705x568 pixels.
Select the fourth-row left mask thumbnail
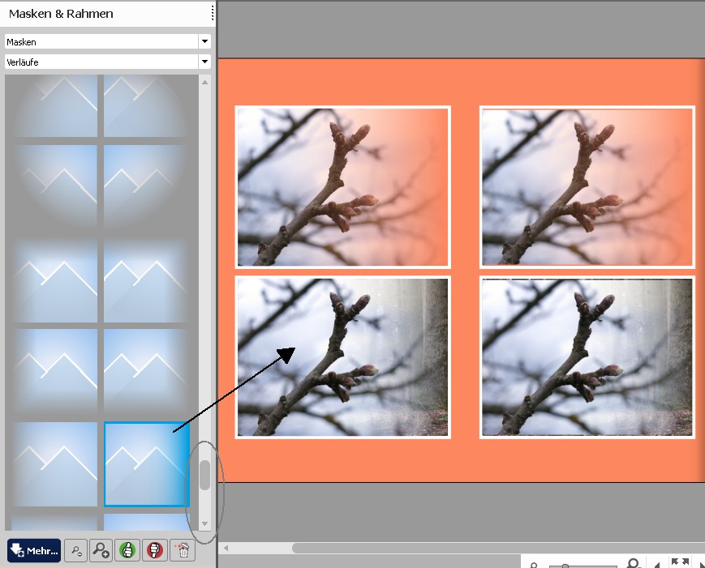click(x=54, y=372)
